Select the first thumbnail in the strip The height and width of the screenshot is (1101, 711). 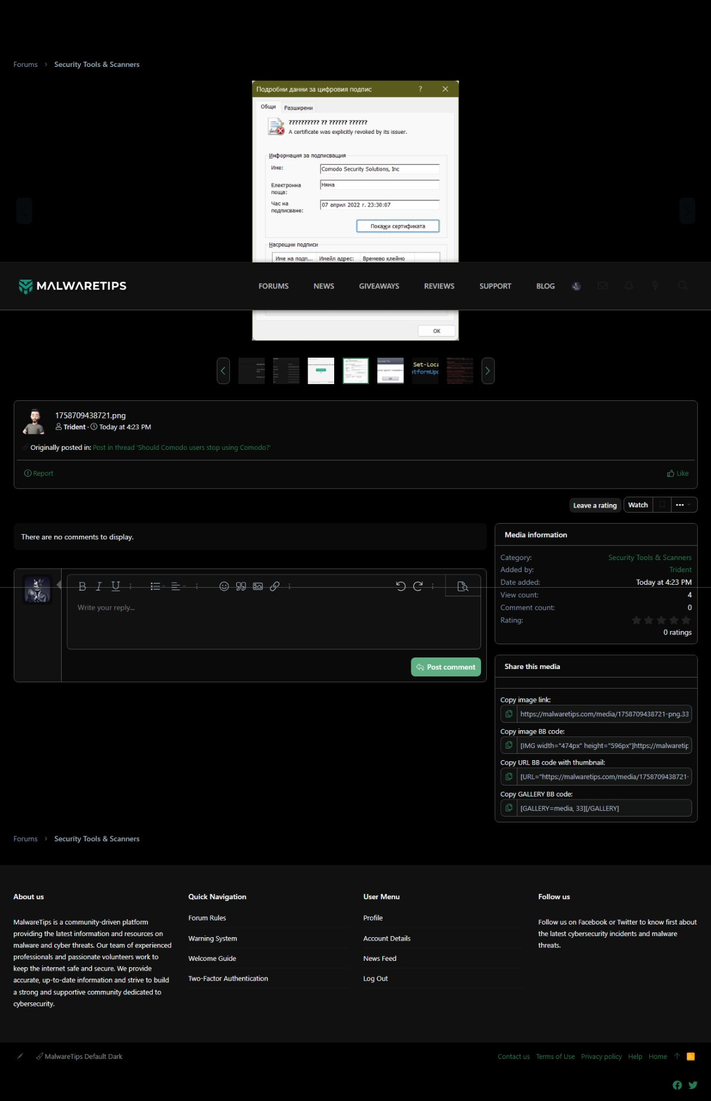tap(252, 371)
